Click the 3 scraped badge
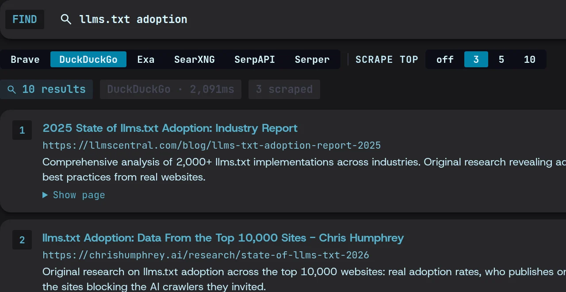The image size is (566, 292). pyautogui.click(x=284, y=89)
